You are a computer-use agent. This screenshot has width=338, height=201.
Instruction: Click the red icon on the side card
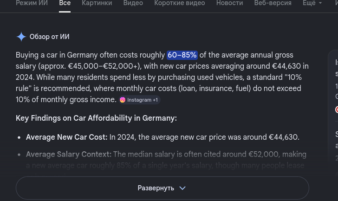point(337,110)
